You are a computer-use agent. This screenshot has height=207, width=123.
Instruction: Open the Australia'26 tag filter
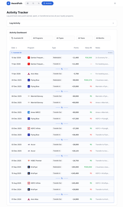click(x=20, y=38)
